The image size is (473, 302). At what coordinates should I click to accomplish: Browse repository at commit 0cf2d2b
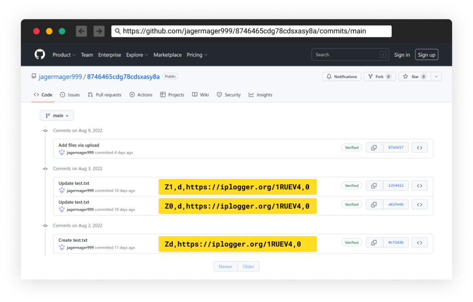[419, 242]
